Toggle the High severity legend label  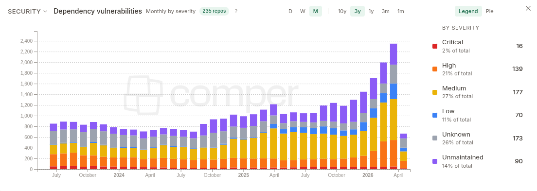(x=449, y=66)
